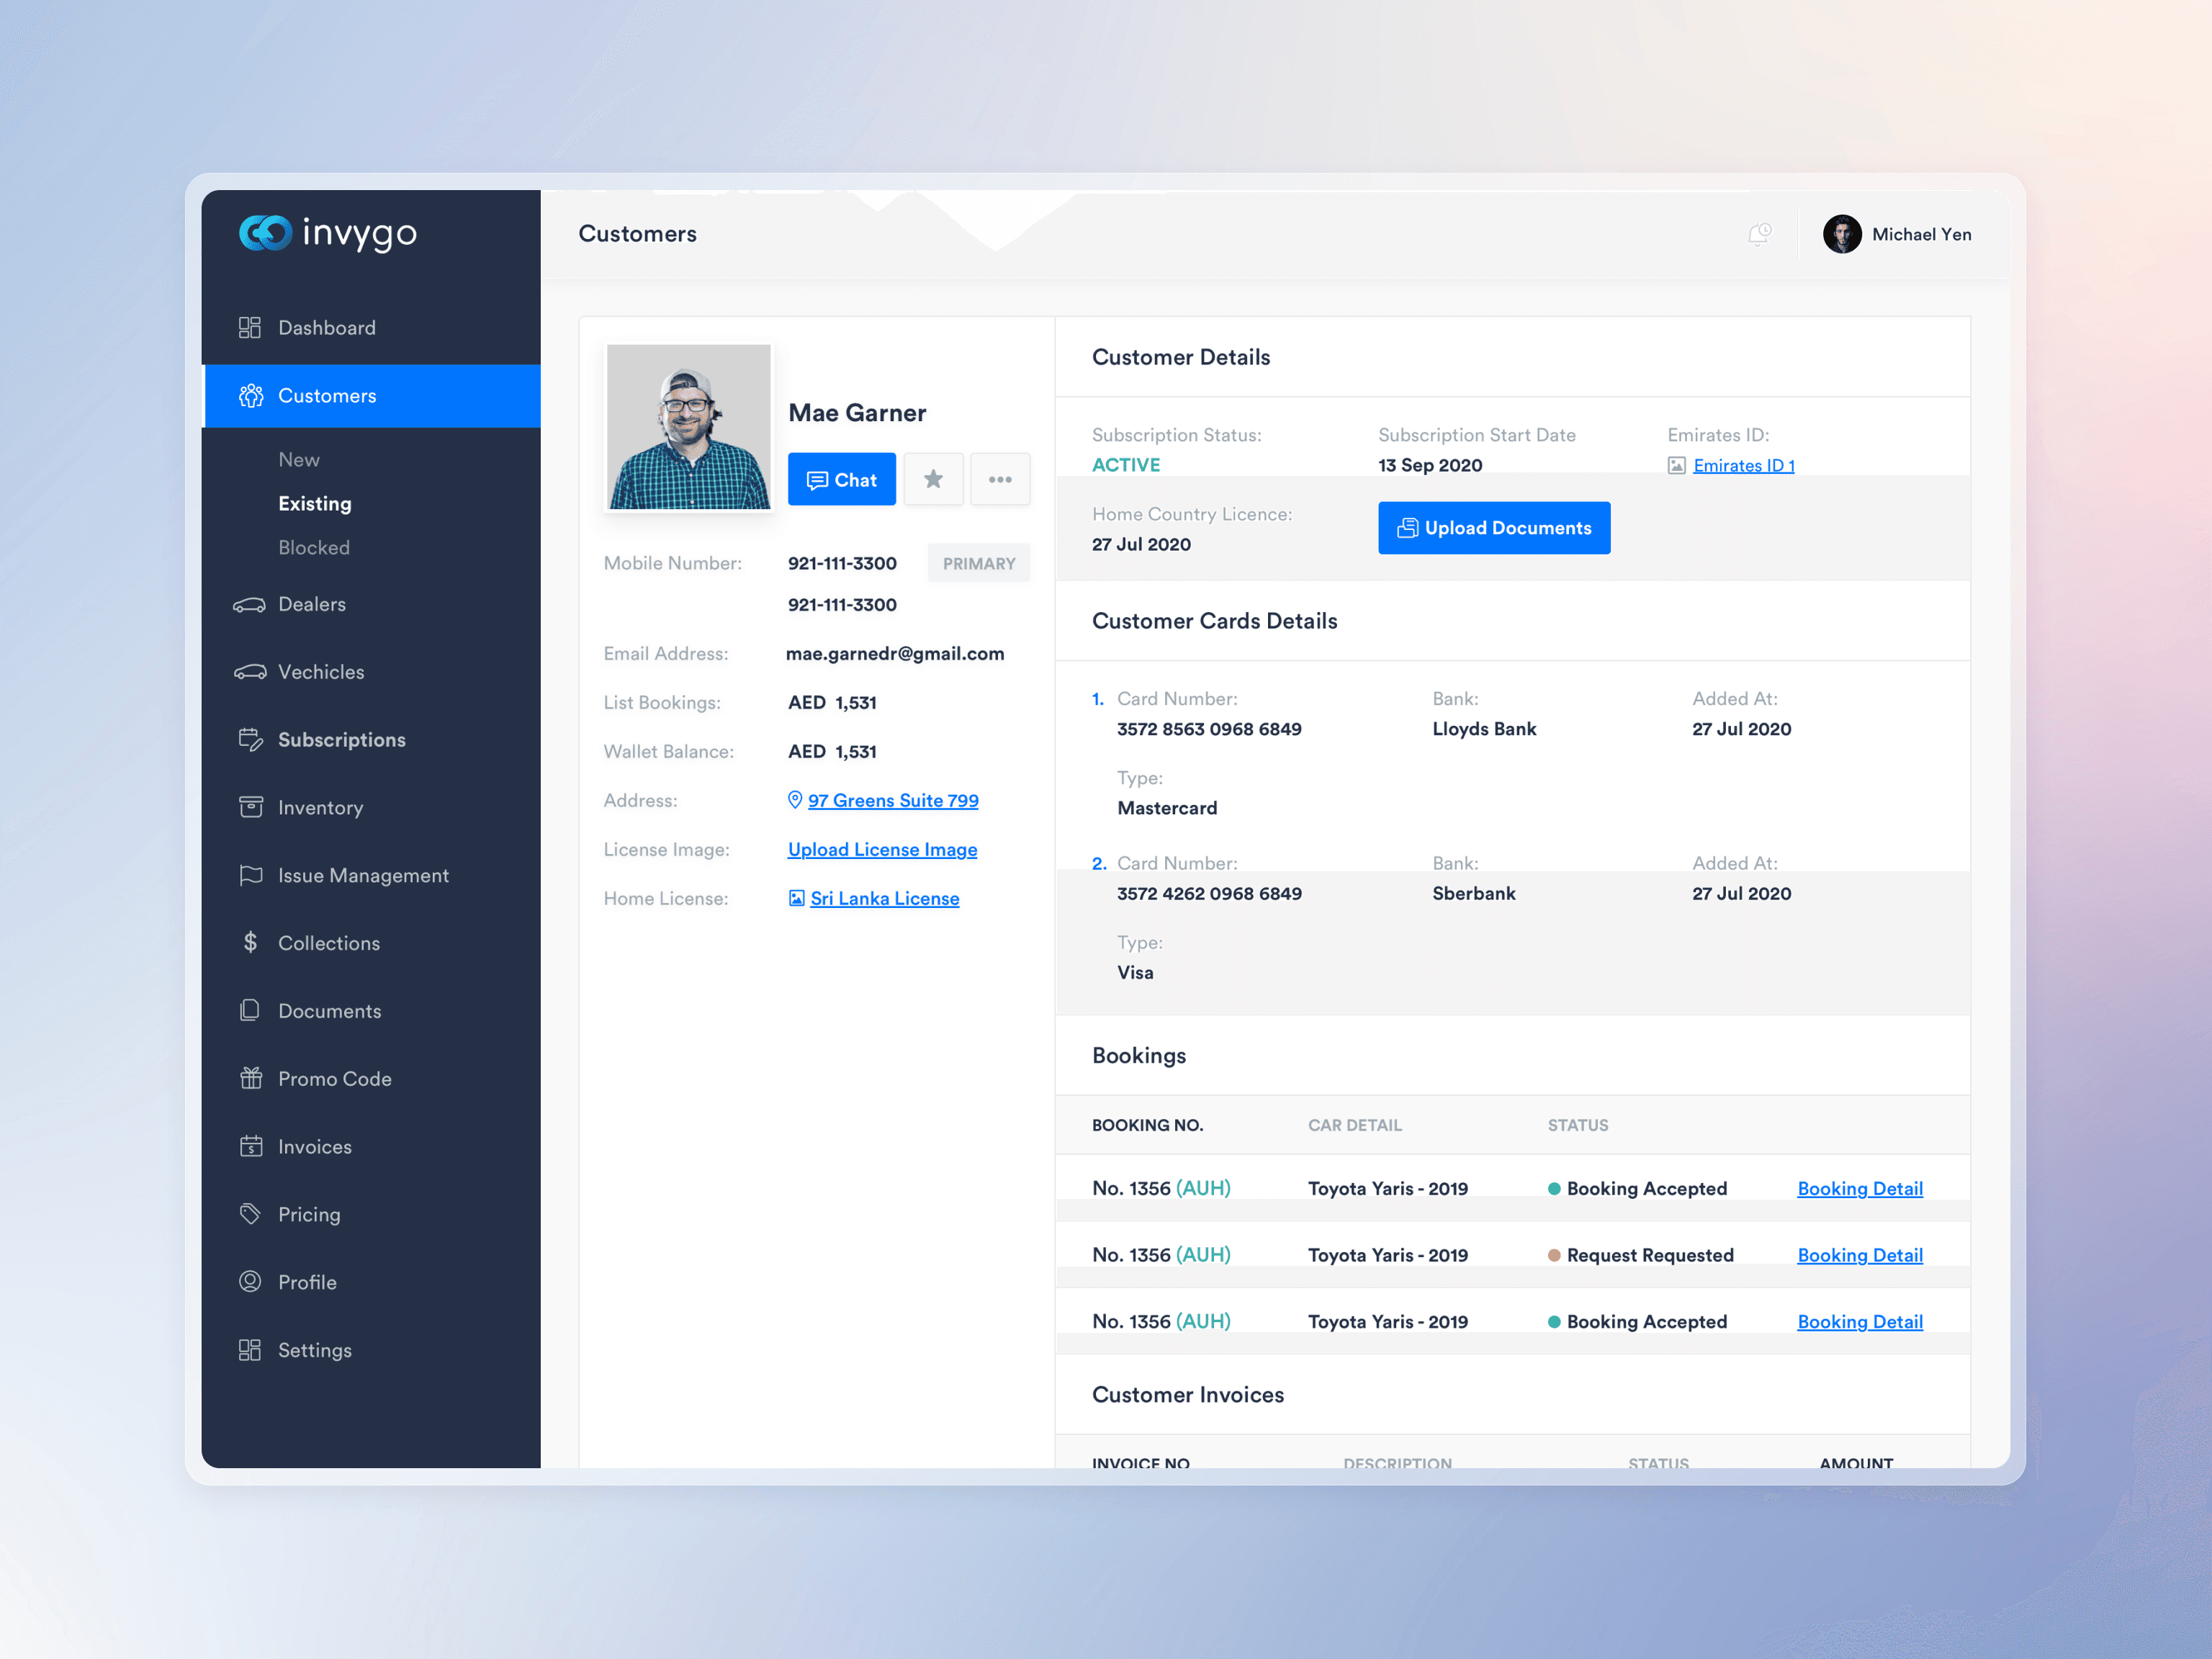
Task: Click Mae Garner's profile photo
Action: (x=688, y=427)
